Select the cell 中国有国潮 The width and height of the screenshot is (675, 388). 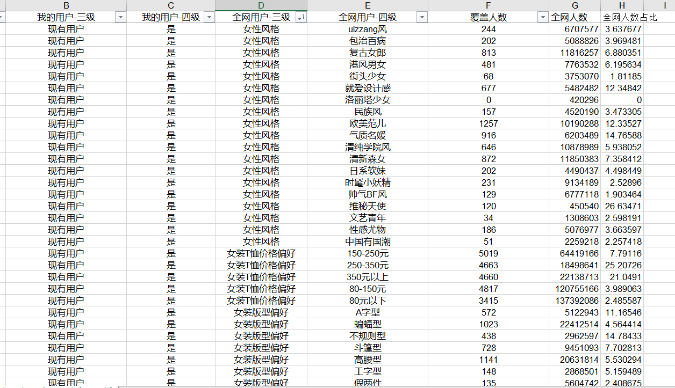[x=368, y=241]
